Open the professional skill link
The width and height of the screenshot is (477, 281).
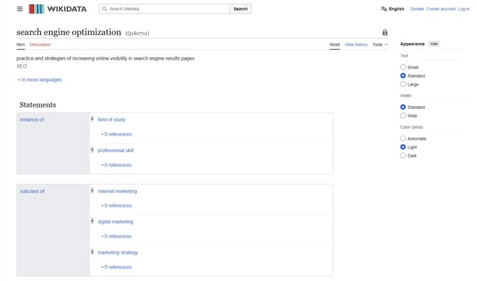pyautogui.click(x=116, y=150)
